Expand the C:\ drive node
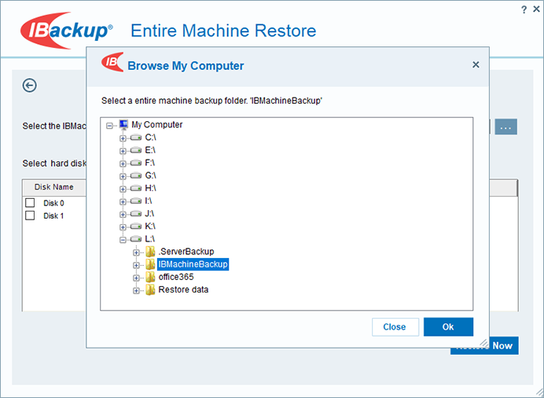This screenshot has height=398, width=544. [x=123, y=138]
